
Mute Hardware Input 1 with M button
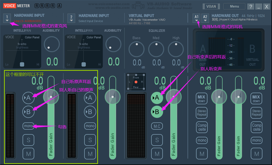click(28, 154)
